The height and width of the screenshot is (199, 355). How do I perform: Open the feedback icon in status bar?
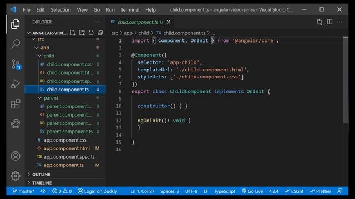coord(340,191)
